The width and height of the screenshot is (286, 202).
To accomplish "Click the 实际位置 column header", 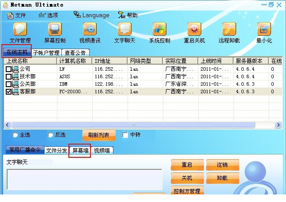I will point(181,61).
